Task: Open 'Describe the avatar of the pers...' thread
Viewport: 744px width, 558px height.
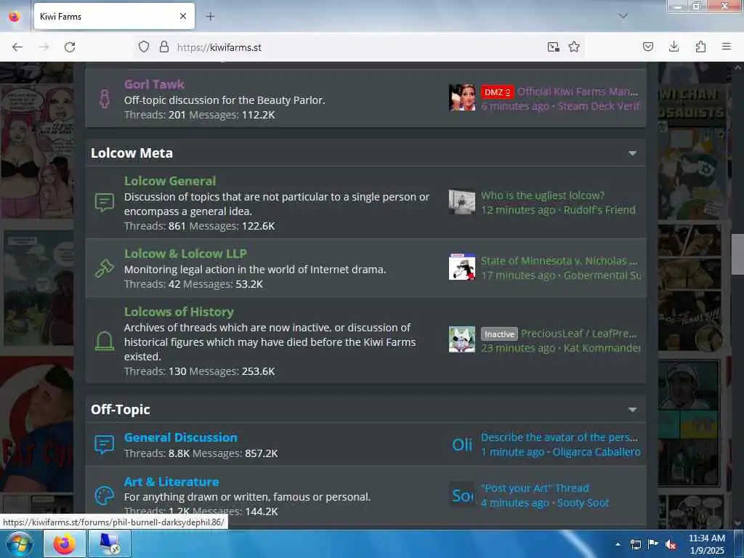Action: (x=559, y=437)
